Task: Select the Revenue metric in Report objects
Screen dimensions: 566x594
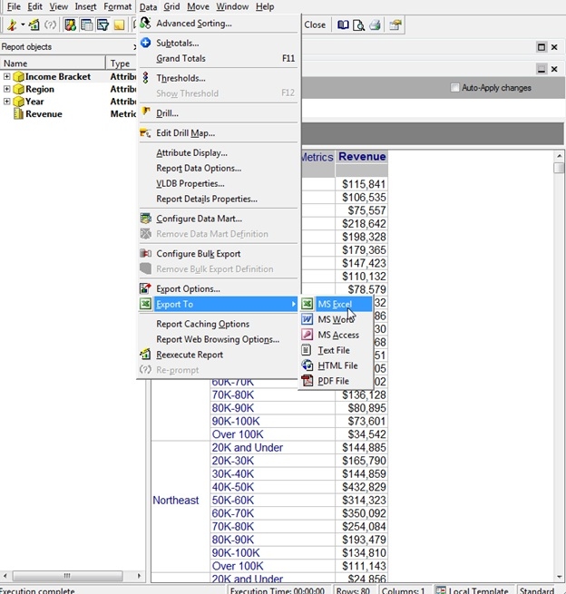Action: coord(44,114)
